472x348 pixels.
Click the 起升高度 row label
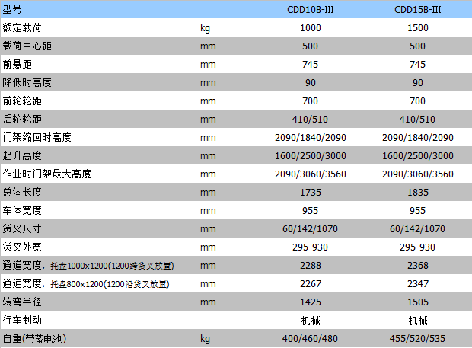[x=22, y=155]
